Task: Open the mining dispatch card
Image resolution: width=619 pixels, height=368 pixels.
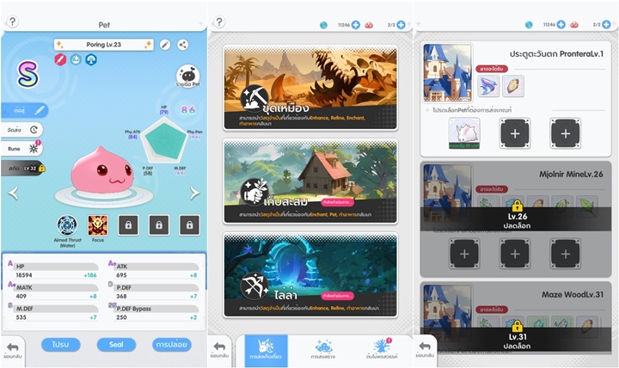Action: pyautogui.click(x=310, y=88)
